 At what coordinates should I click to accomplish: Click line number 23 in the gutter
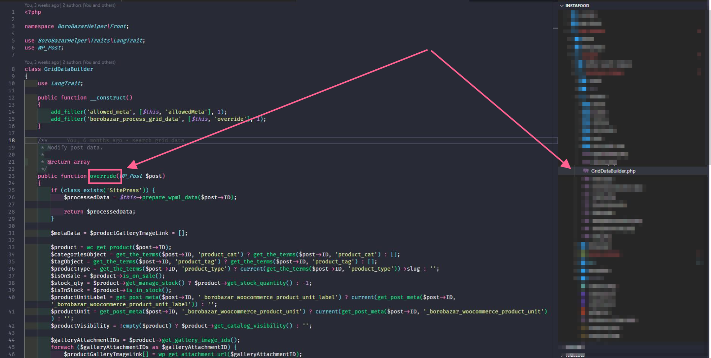[11, 176]
